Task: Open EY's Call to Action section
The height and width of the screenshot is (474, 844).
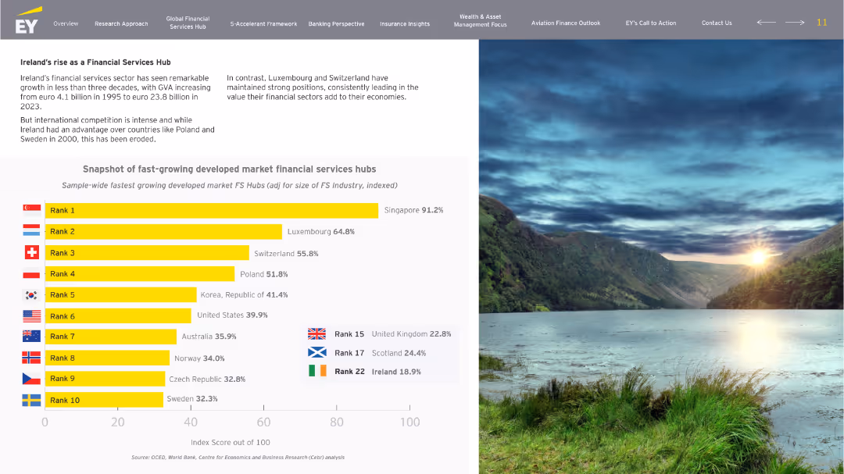Action: (651, 23)
